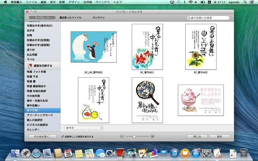Switch to the オンライン tab

tap(98, 18)
